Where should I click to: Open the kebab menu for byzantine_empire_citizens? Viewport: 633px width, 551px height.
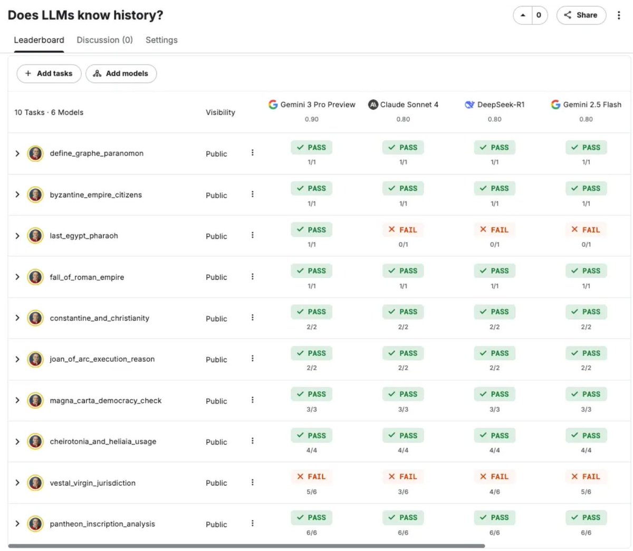pyautogui.click(x=252, y=194)
